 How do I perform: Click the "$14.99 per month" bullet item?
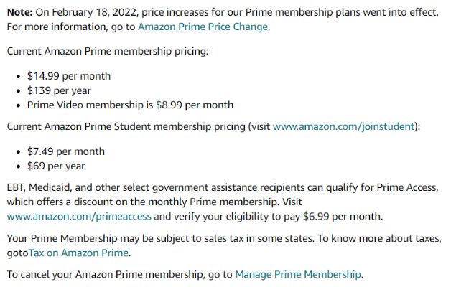pyautogui.click(x=69, y=76)
